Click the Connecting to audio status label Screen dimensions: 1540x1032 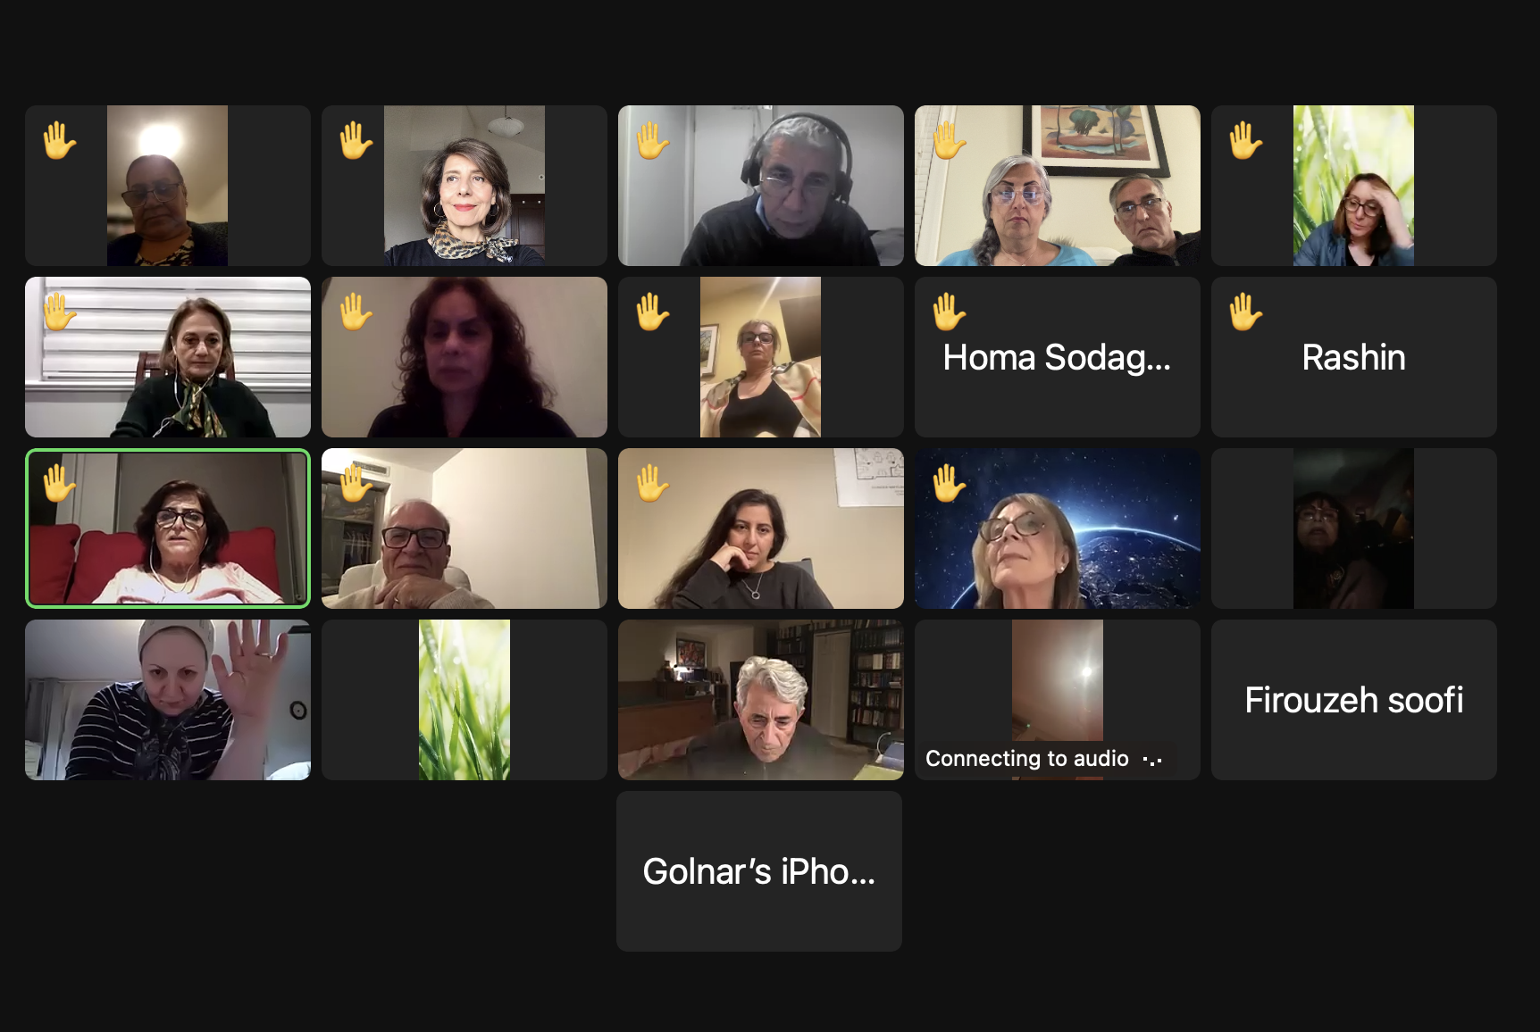pos(1027,759)
